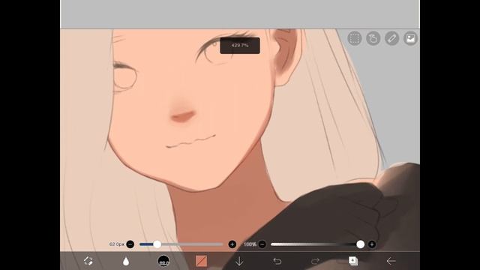Open the brush settings circle
The image size is (480, 270).
pos(163,261)
